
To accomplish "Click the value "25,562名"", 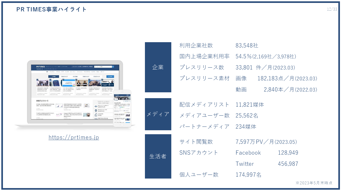I will click(247, 116).
